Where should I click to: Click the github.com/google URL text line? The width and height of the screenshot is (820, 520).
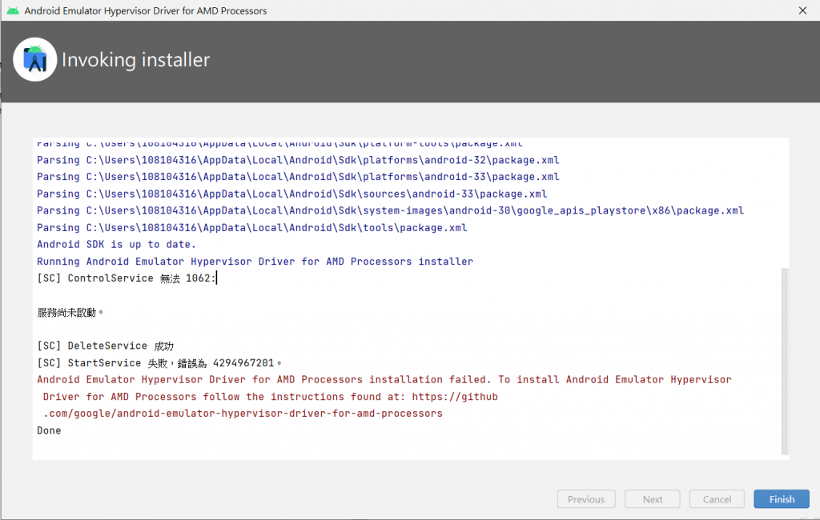(243, 414)
